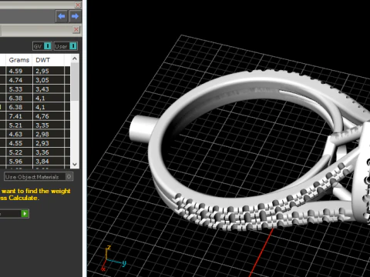Select the row with 4.63 grams
This screenshot has height=277, width=370.
[35, 134]
